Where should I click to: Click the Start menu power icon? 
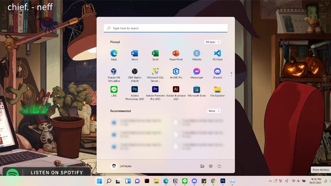[x=219, y=166]
